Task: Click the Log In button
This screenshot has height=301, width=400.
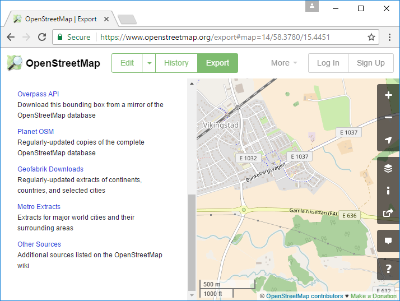Action: [328, 63]
